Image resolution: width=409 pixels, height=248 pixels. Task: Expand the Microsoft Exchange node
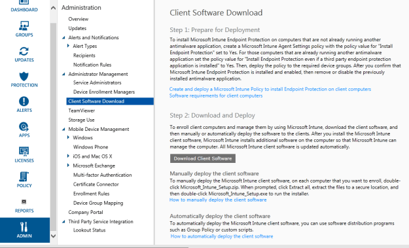tap(68, 166)
